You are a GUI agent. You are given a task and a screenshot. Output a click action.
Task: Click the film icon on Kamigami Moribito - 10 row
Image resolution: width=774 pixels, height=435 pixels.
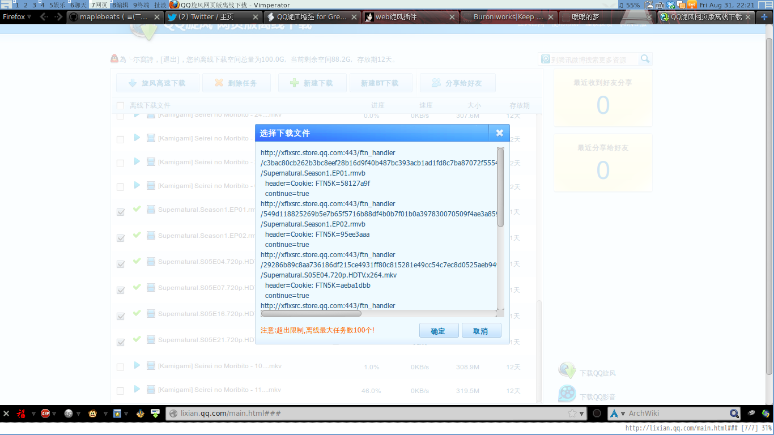pos(151,366)
